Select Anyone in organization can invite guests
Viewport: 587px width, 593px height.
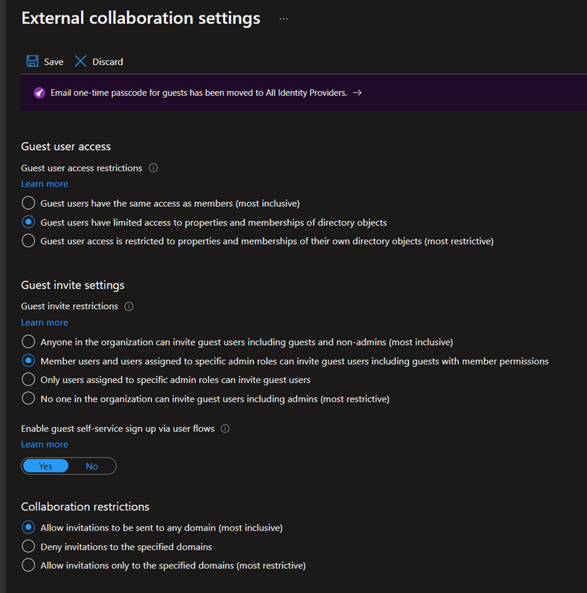coord(29,341)
